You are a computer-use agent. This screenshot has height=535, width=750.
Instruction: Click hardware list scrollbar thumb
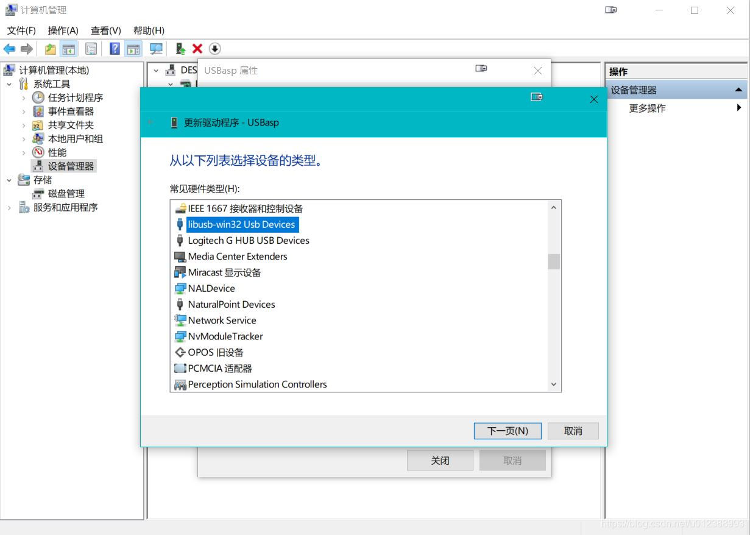pos(554,261)
